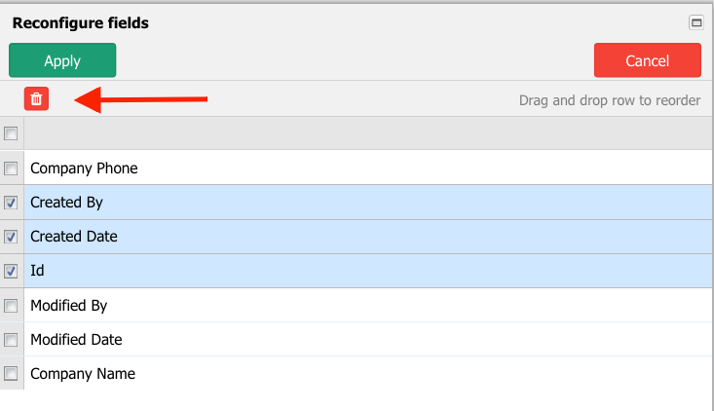714x411 pixels.
Task: Delete selected fields with the trash icon
Action: tap(36, 98)
